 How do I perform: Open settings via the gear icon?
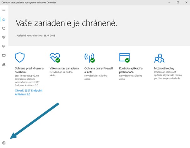[4, 143]
